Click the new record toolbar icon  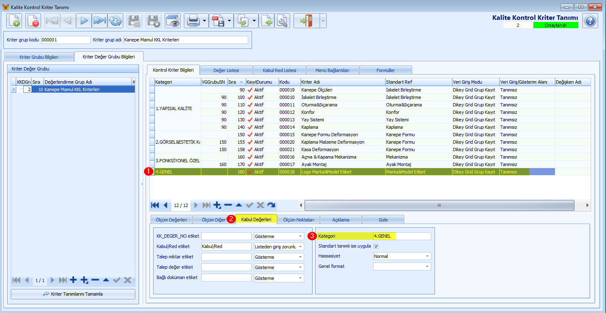point(14,21)
